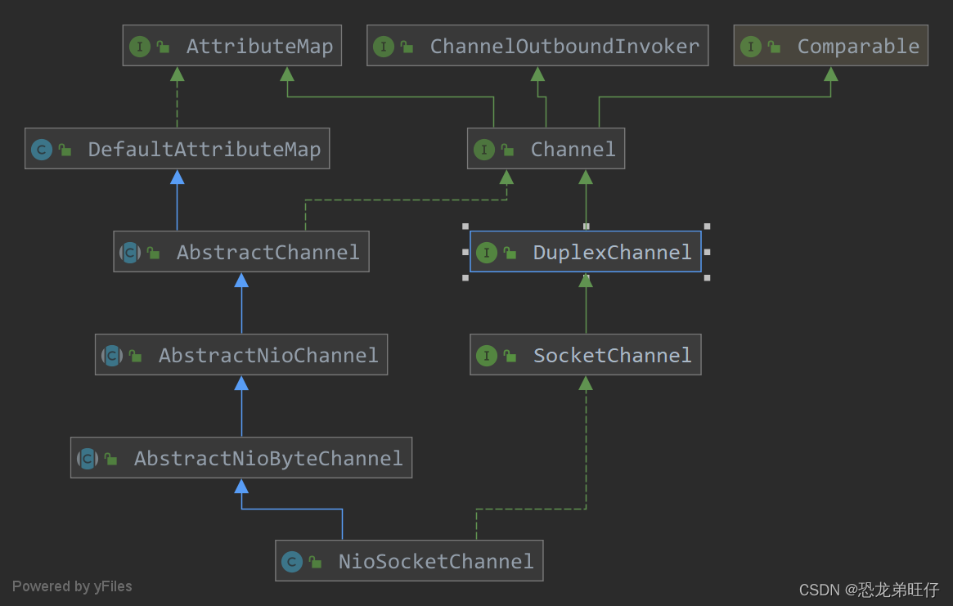Click the interface icon on ChannelOutboundInvoker node

point(384,46)
